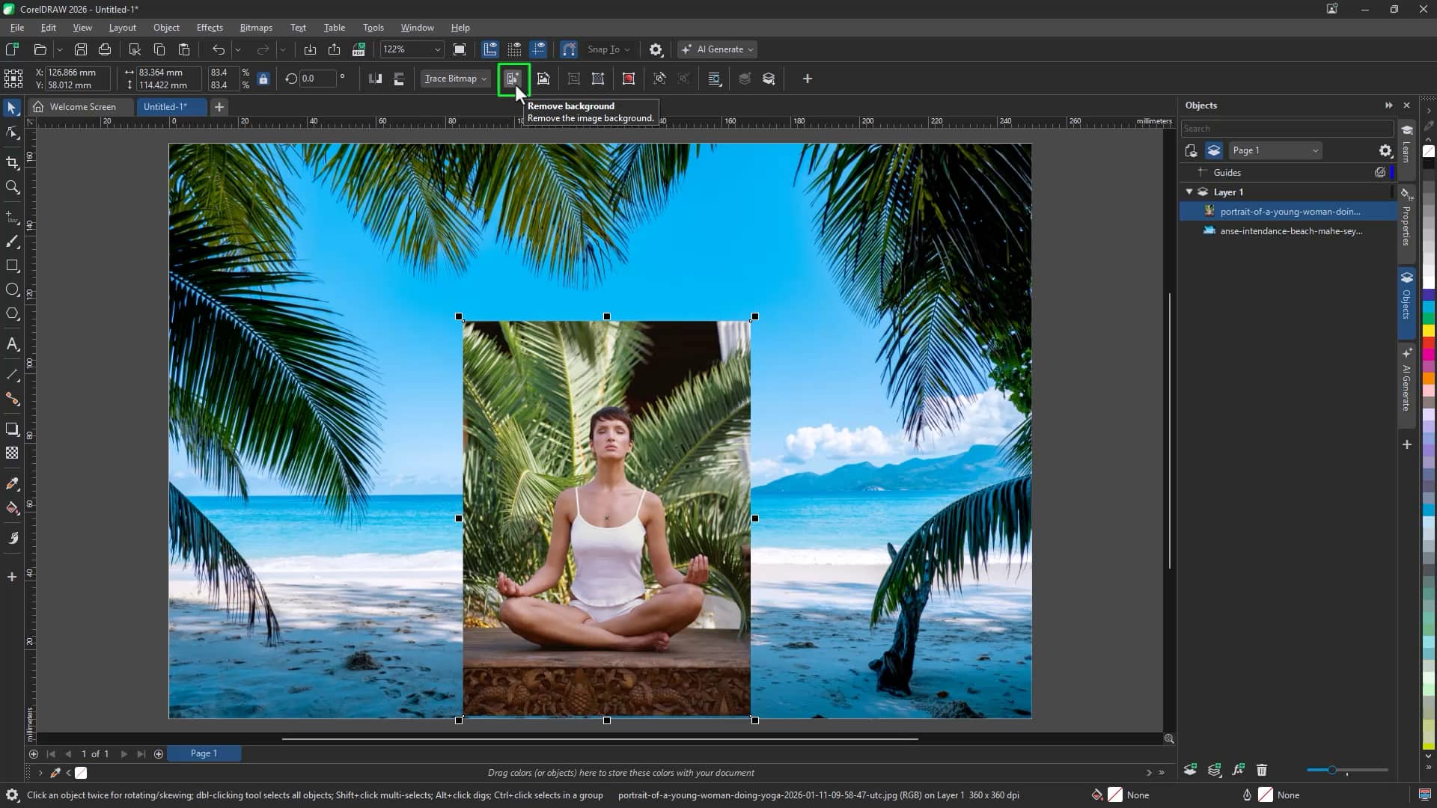Screen dimensions: 1437x808
Task: Open the Snap To dropdown
Action: point(608,49)
